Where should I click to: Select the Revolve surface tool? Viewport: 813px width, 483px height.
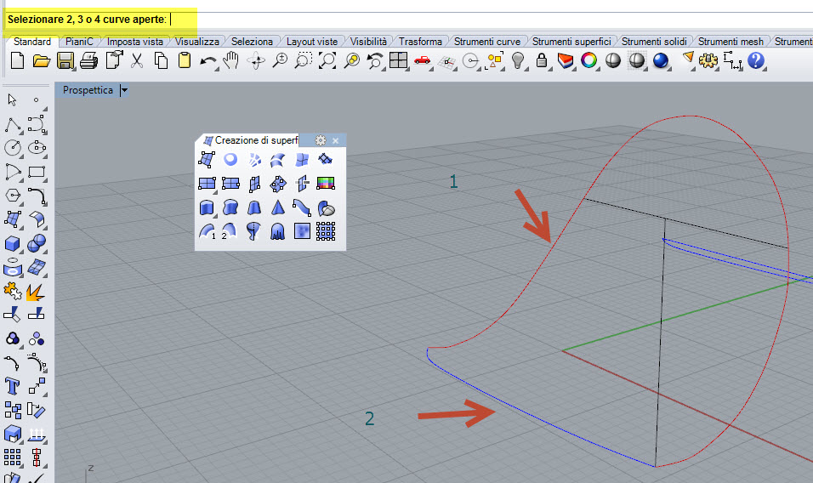pos(253,230)
